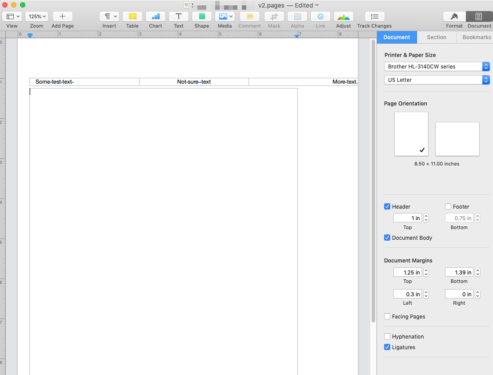Expand the US Letter paper size dropdown

click(437, 80)
